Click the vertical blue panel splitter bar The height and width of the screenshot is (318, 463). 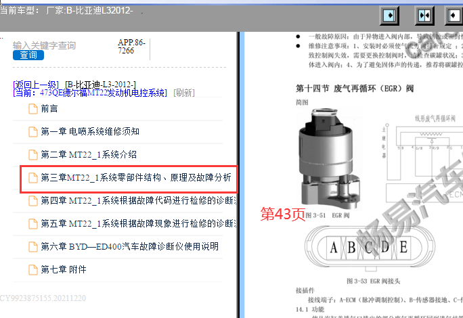(x=242, y=175)
